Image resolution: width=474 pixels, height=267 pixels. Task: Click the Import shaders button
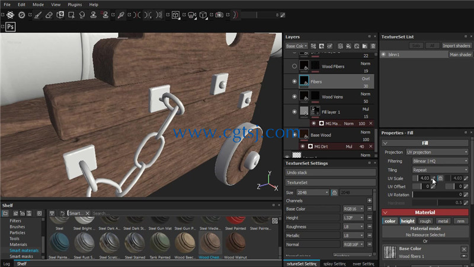coord(456,46)
